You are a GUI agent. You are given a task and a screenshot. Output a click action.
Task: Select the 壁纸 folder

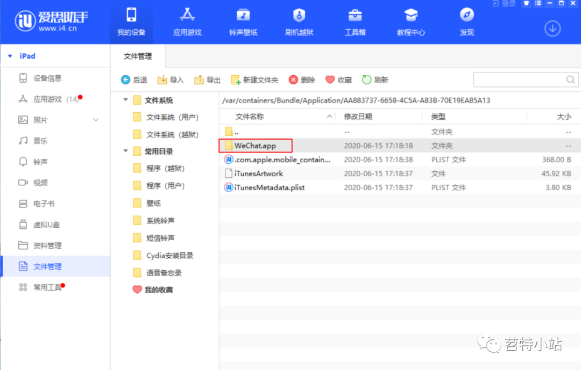click(147, 203)
